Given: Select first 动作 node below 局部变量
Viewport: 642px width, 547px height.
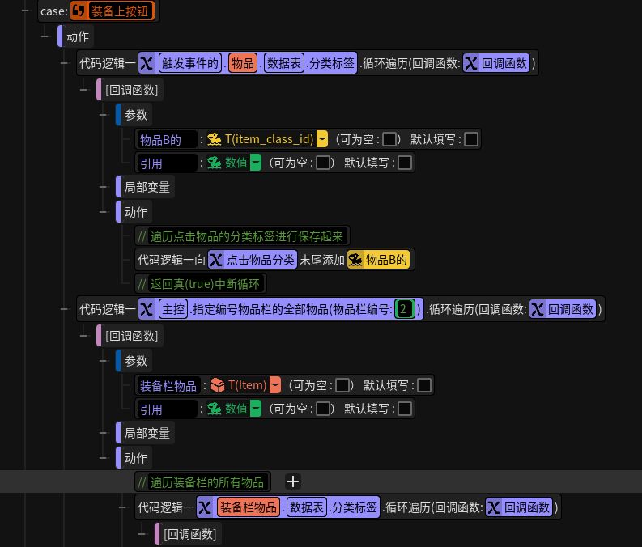Looking at the screenshot, I should [x=135, y=212].
